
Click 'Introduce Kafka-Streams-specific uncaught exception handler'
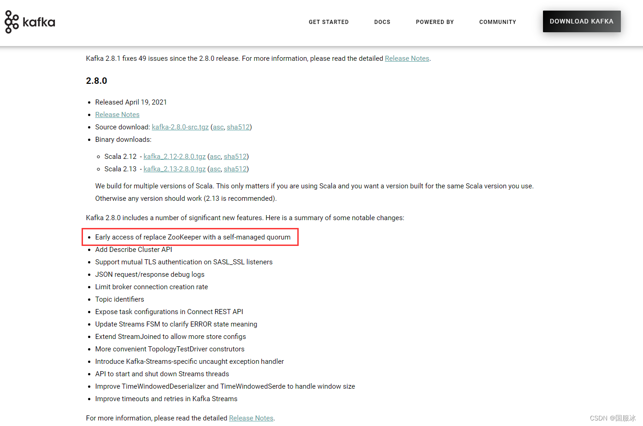click(x=189, y=362)
